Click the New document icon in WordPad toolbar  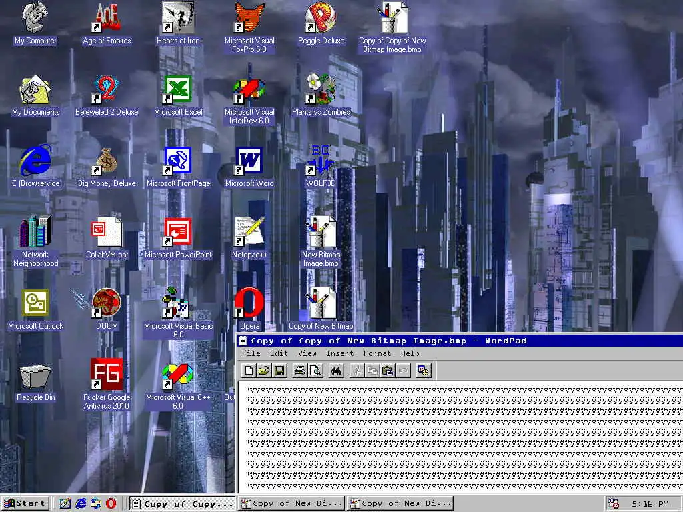tap(249, 371)
